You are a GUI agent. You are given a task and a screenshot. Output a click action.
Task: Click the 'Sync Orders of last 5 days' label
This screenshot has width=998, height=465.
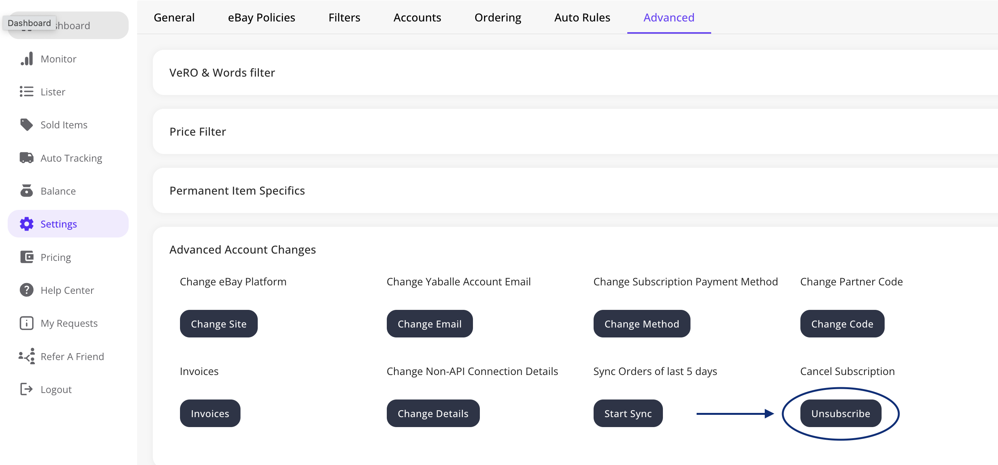[x=655, y=371]
